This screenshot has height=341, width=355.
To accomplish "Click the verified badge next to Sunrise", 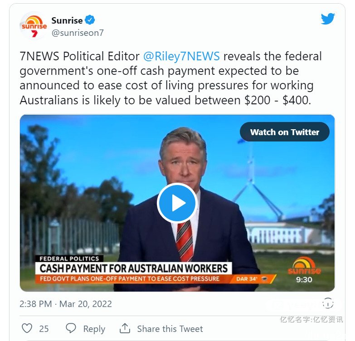I will coord(90,20).
